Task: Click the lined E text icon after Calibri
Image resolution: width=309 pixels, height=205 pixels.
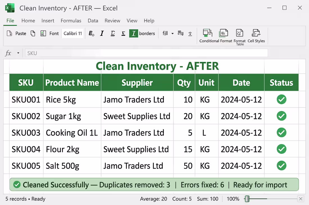Action: coord(91,34)
